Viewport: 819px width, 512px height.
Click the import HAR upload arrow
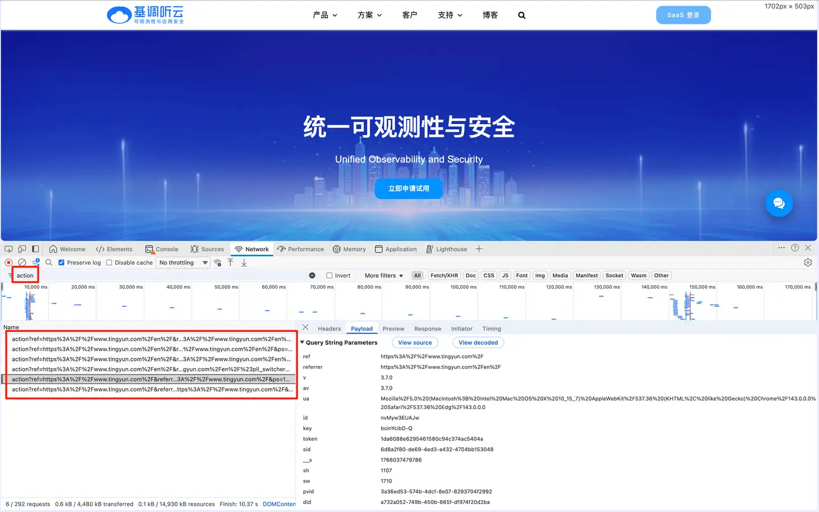pyautogui.click(x=230, y=263)
